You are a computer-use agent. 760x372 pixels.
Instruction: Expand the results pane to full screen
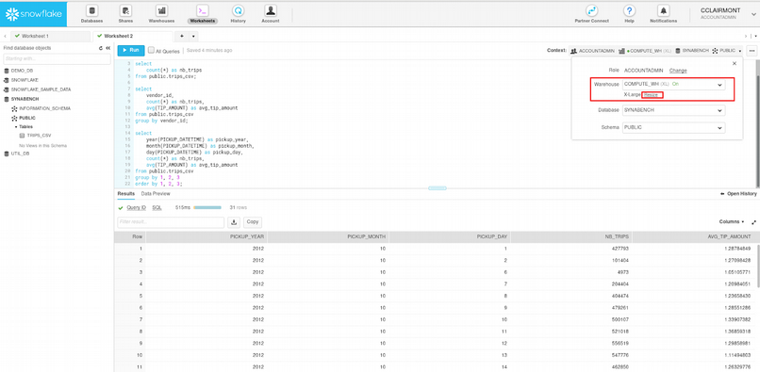coord(753,222)
